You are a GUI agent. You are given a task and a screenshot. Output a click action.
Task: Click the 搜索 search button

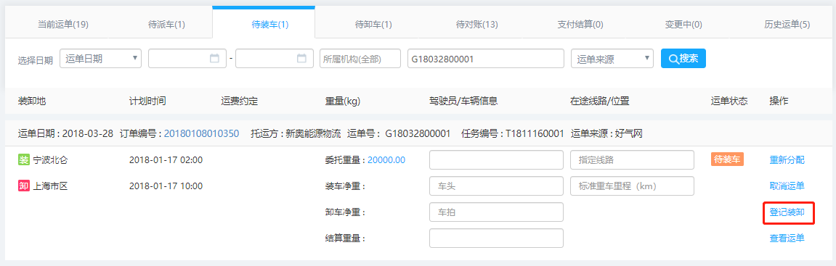(683, 59)
